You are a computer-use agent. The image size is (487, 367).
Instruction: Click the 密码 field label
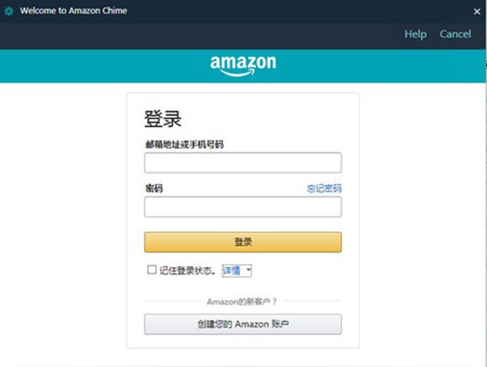click(154, 188)
